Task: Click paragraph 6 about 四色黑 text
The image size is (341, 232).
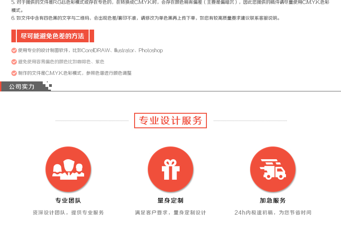Action: coord(145,18)
